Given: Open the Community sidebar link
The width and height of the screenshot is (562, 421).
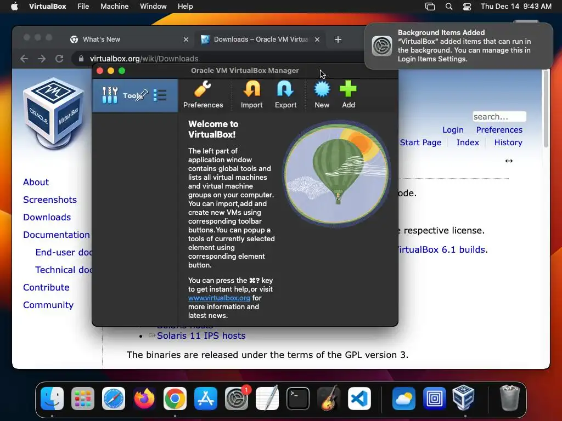Looking at the screenshot, I should [48, 305].
